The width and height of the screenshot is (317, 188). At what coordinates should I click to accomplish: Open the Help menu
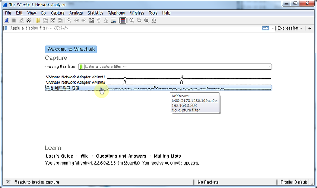(166, 13)
